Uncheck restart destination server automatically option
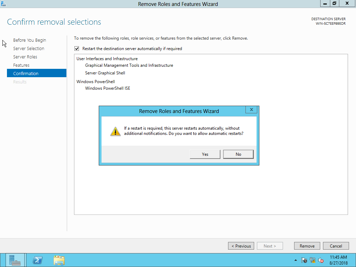This screenshot has height=267, width=356. tap(76, 48)
